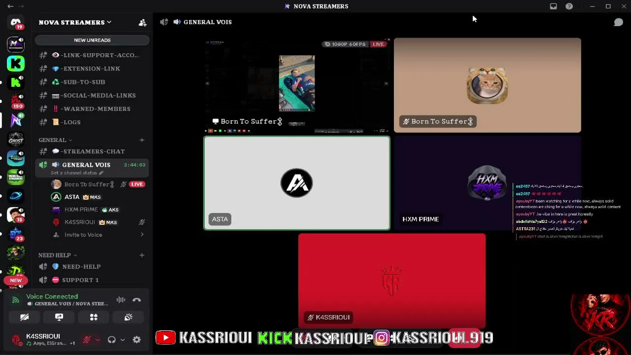Screen dimensions: 631x355
Task: Open the social-media-links channel
Action: point(92,95)
